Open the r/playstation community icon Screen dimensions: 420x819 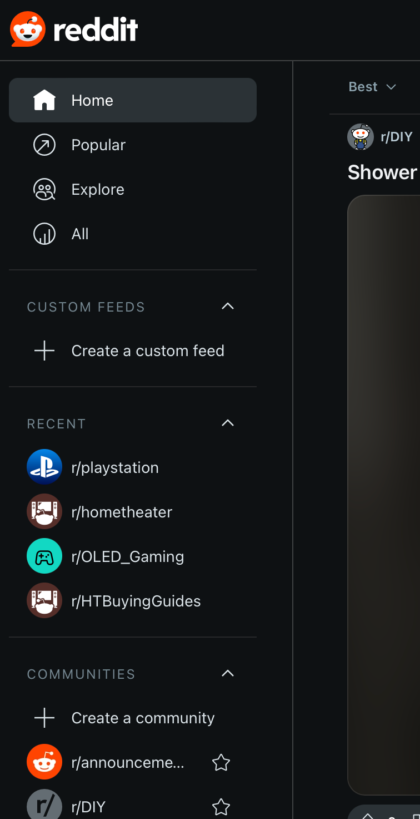44,467
